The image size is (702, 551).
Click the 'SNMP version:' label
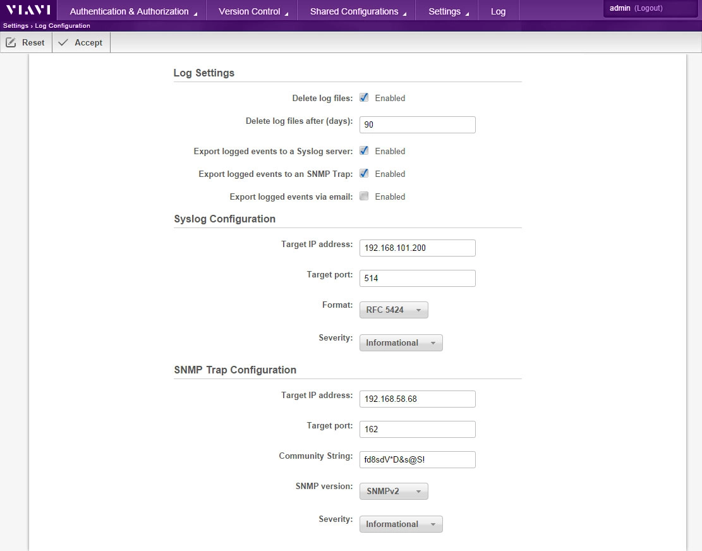click(324, 486)
